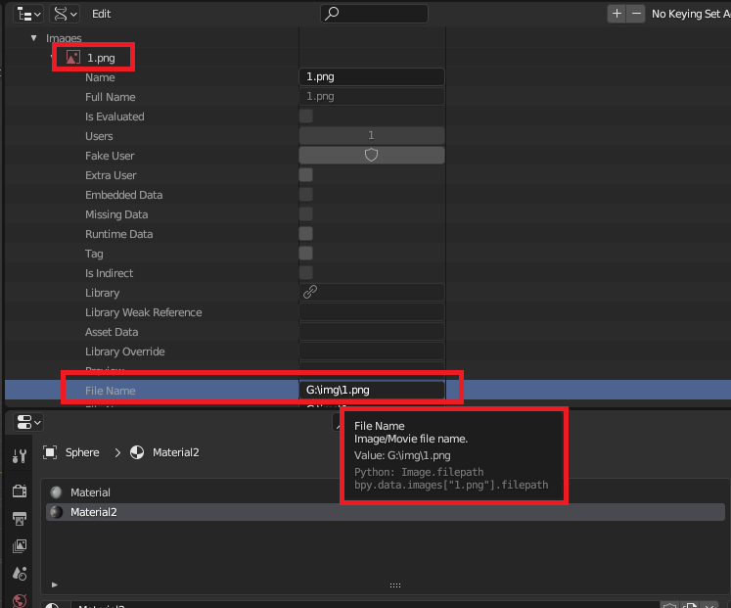
Task: Select the Material2 slot in list
Action: [386, 512]
